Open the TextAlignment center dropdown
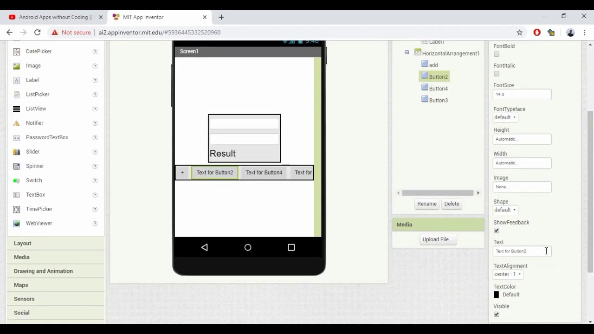 pos(508,274)
